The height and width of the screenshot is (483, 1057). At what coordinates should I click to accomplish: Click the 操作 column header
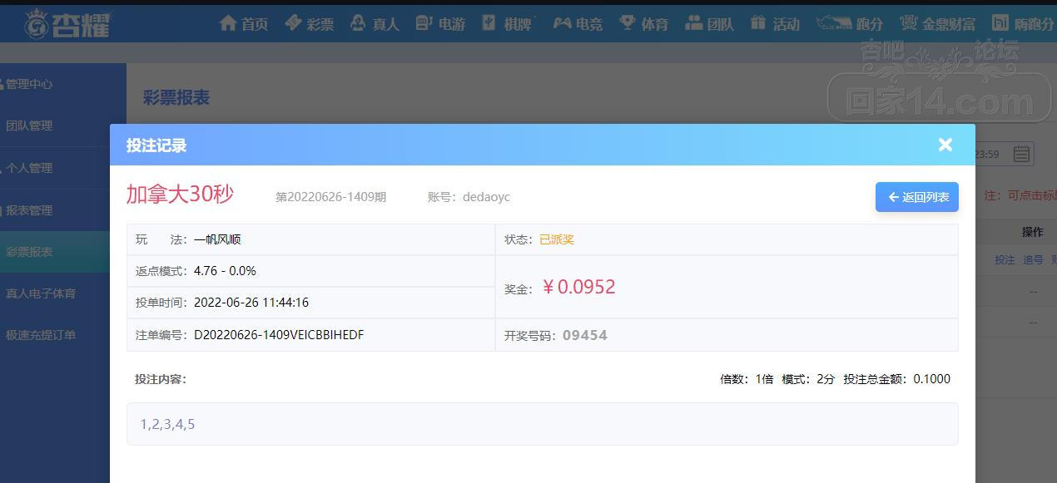[1032, 232]
